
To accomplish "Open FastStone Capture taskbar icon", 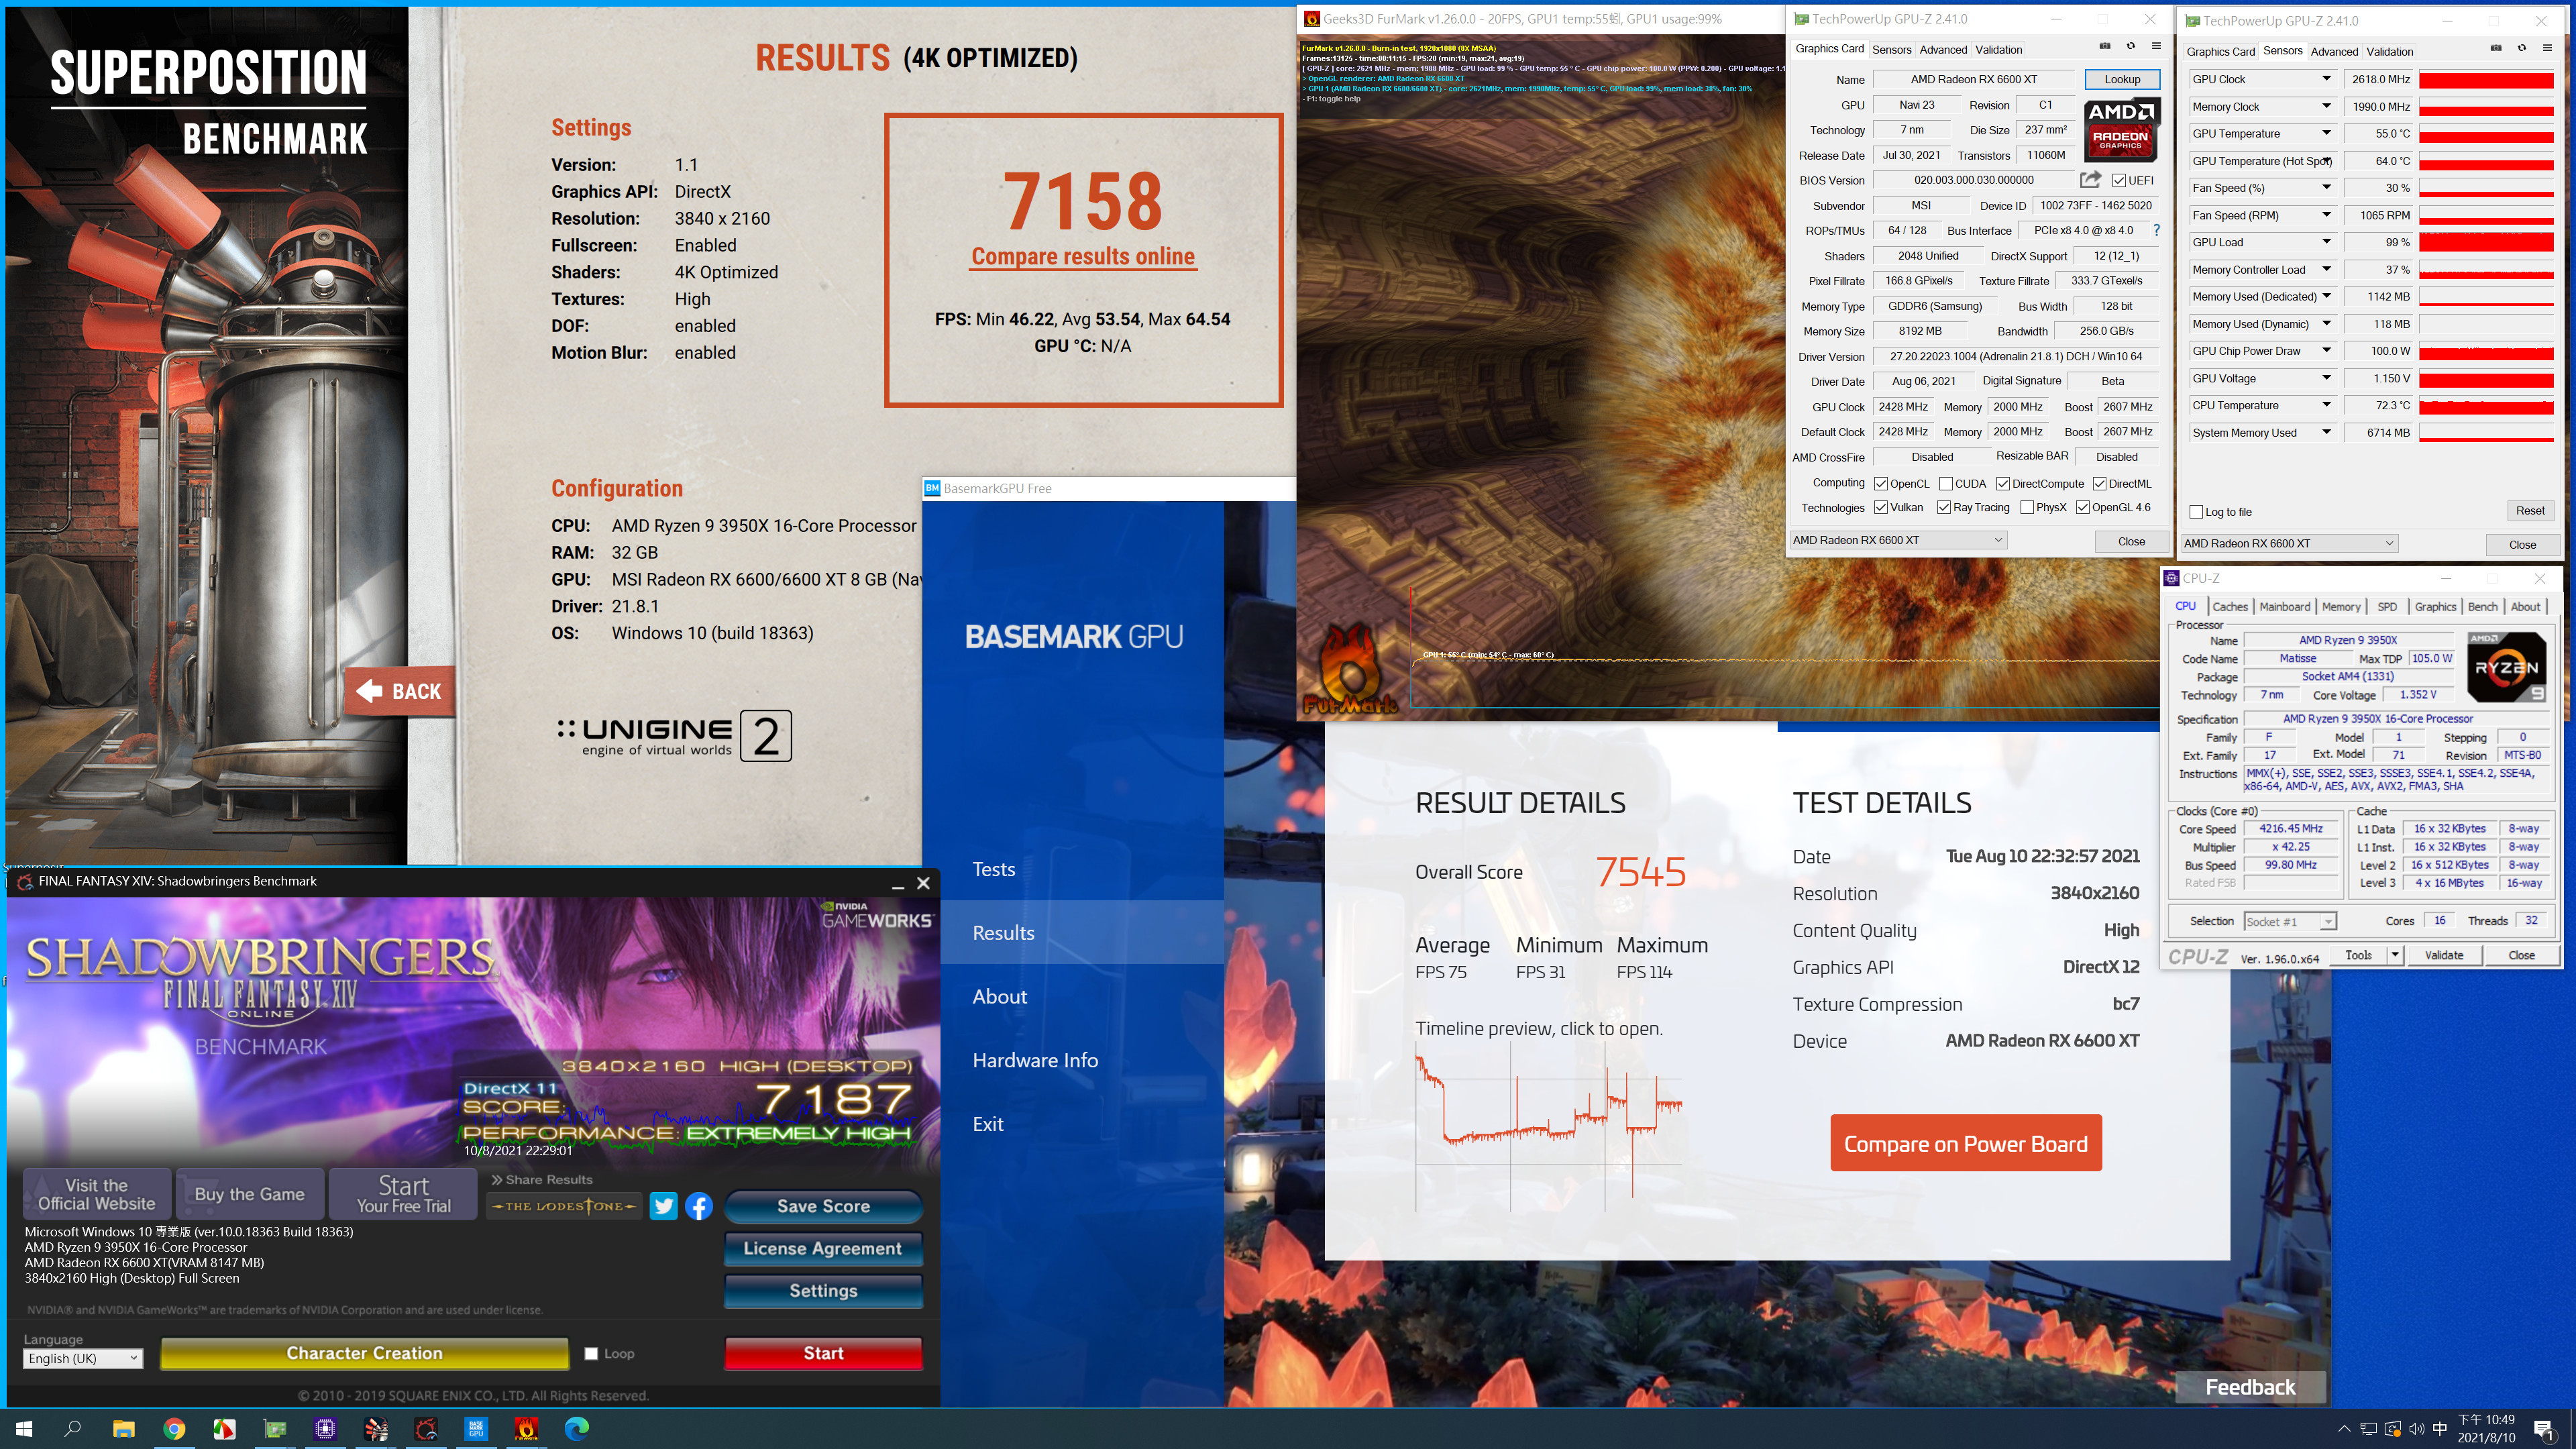I will [224, 1429].
